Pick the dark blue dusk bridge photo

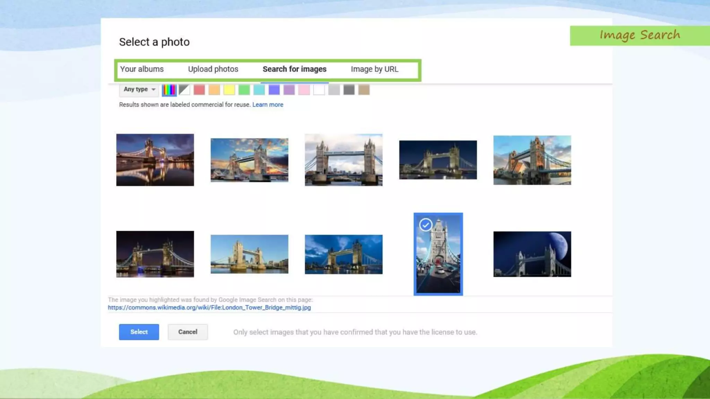[x=438, y=160]
